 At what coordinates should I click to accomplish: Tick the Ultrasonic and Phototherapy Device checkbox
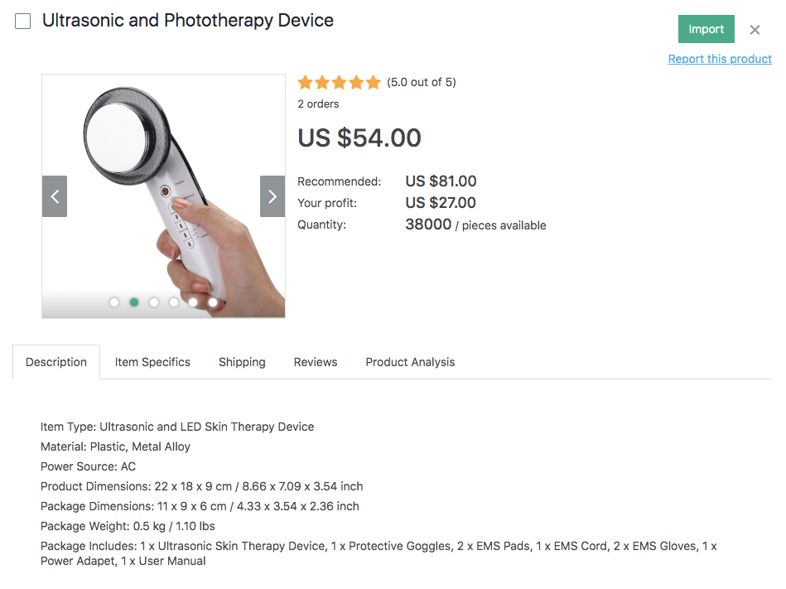(23, 22)
